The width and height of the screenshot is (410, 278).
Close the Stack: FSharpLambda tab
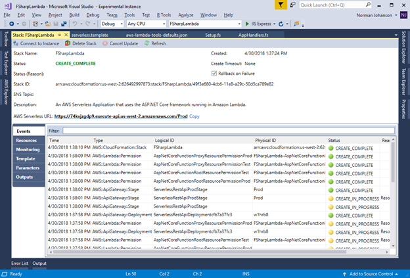(66, 35)
